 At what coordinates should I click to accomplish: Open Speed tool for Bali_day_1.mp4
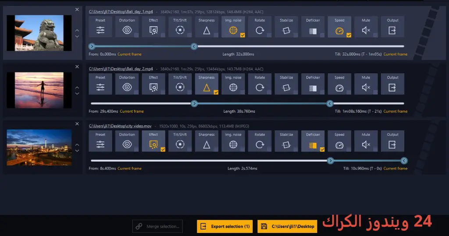tap(339, 27)
